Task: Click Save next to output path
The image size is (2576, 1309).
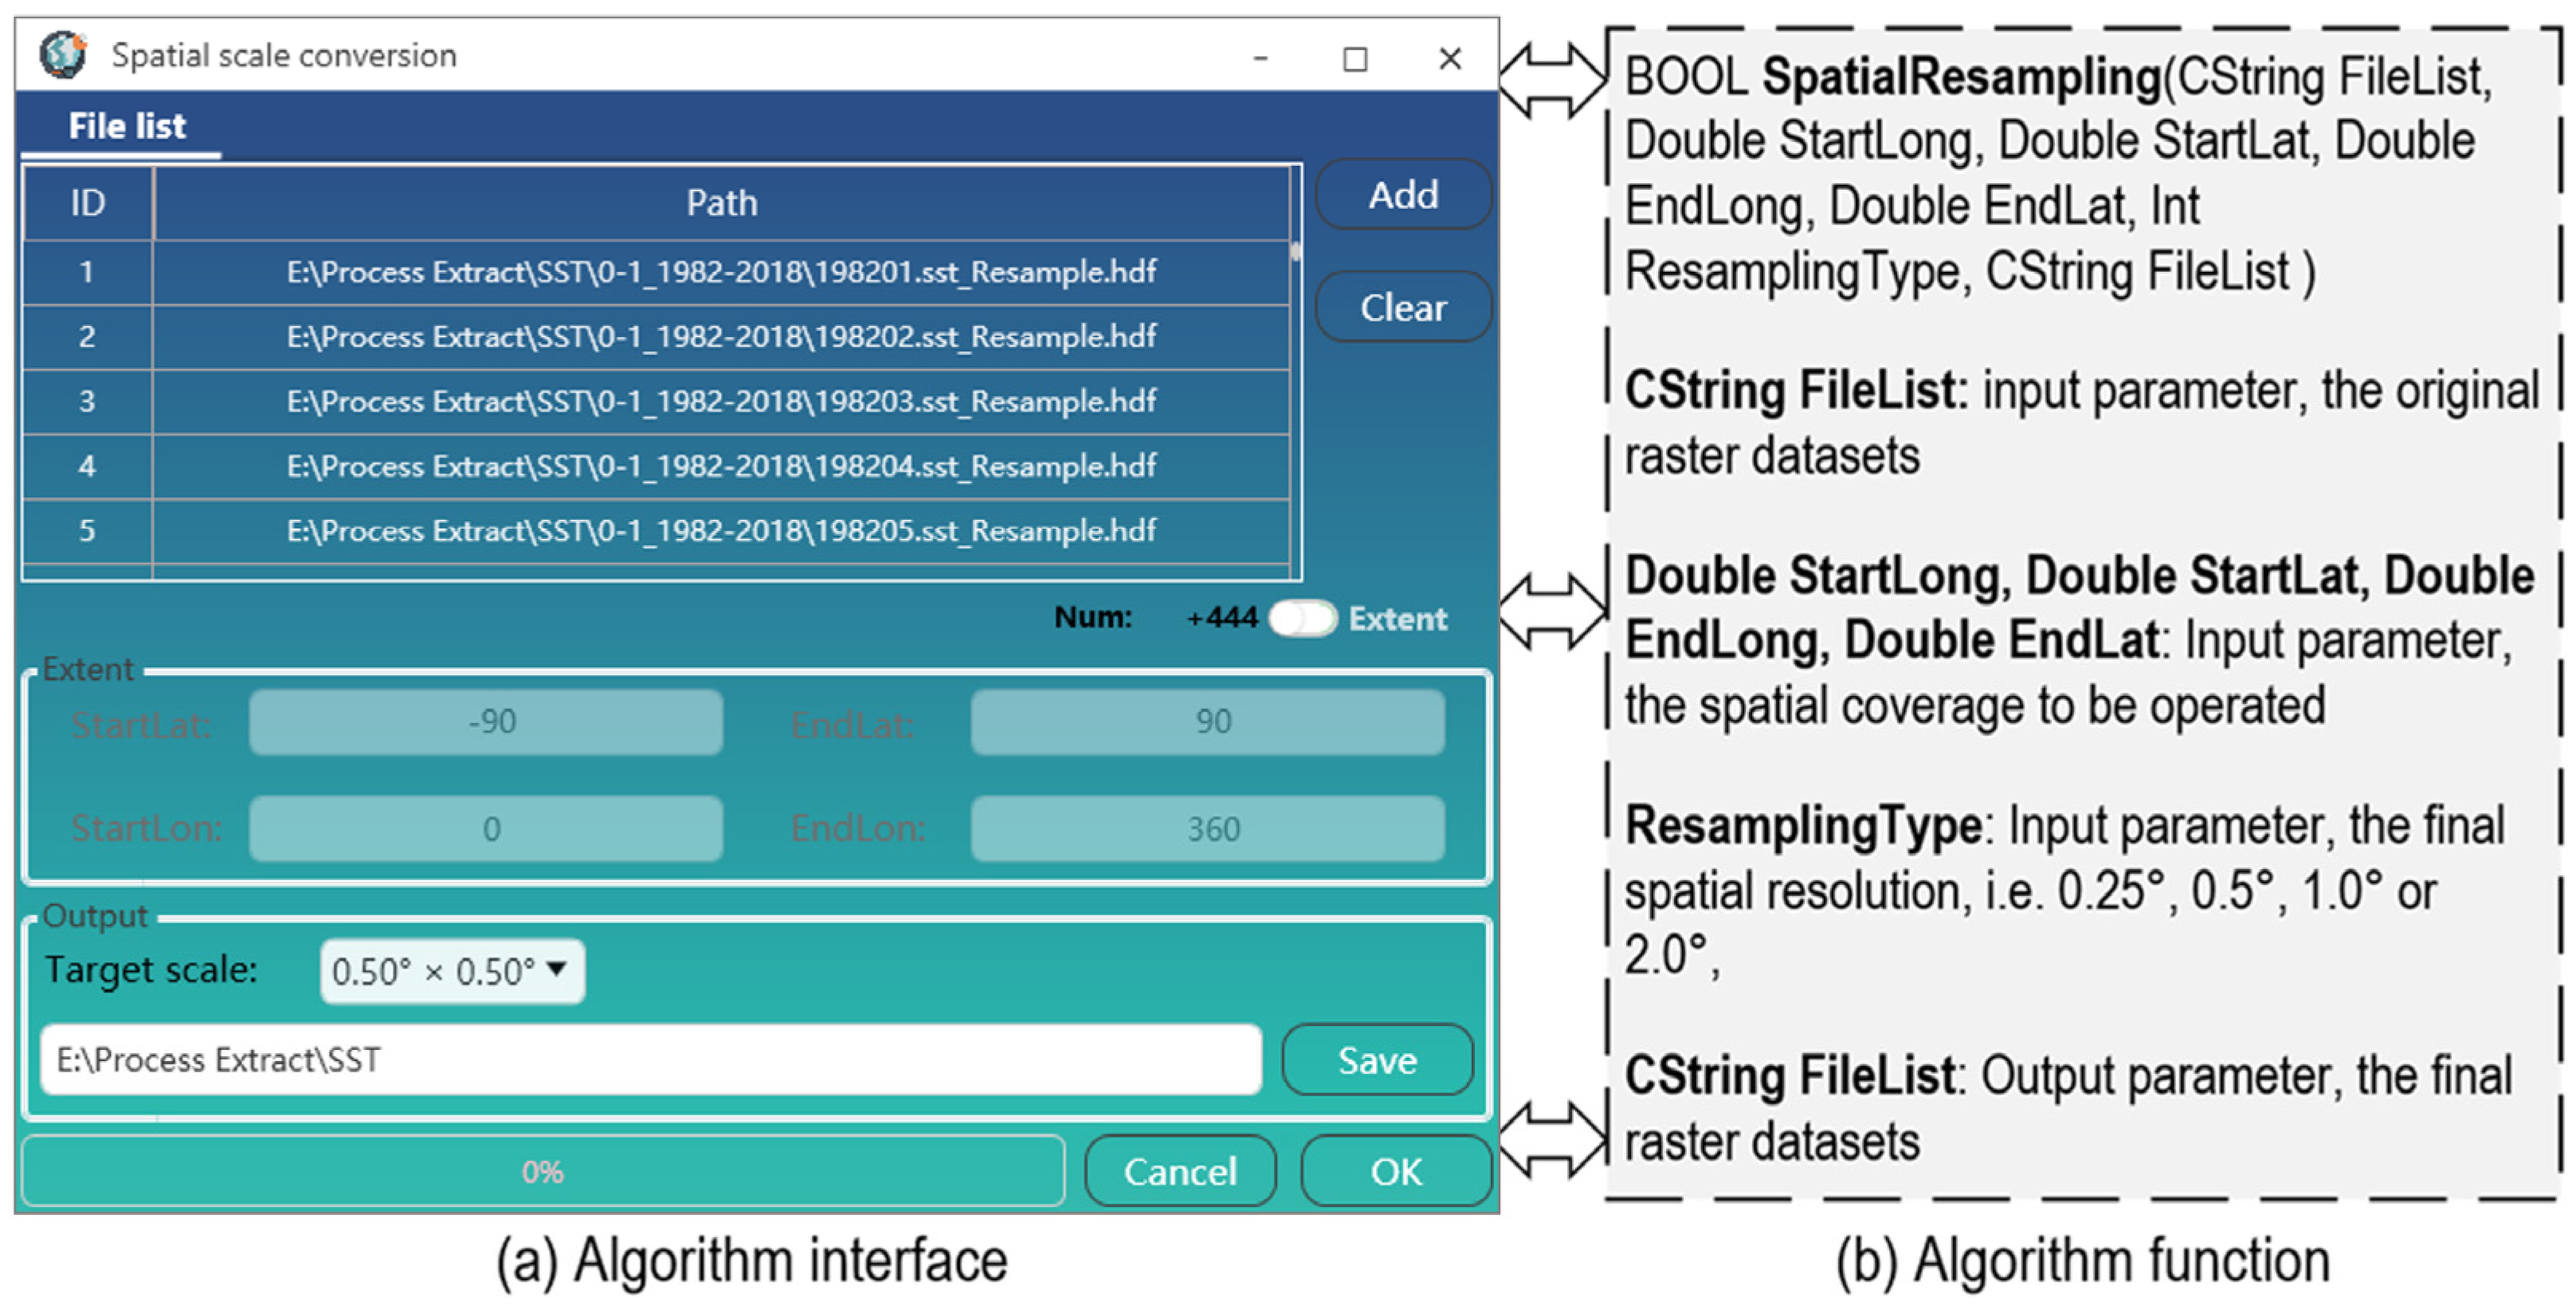Action: pos(1376,1059)
